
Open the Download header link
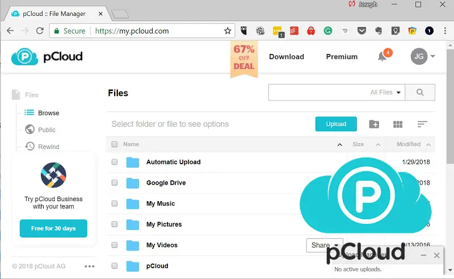pos(287,57)
